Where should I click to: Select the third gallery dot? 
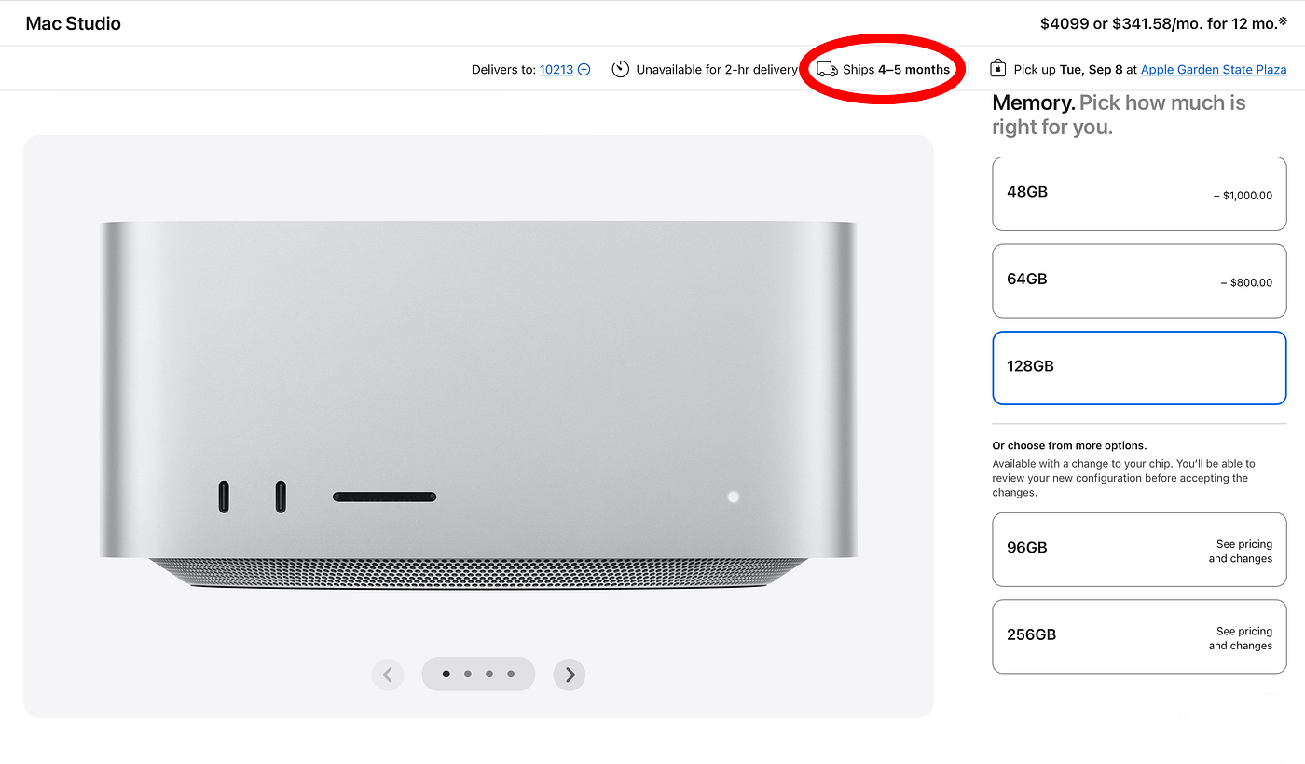pyautogui.click(x=489, y=675)
